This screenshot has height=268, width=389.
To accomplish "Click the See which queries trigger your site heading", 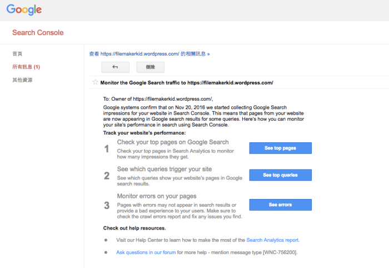I will click(164, 169).
